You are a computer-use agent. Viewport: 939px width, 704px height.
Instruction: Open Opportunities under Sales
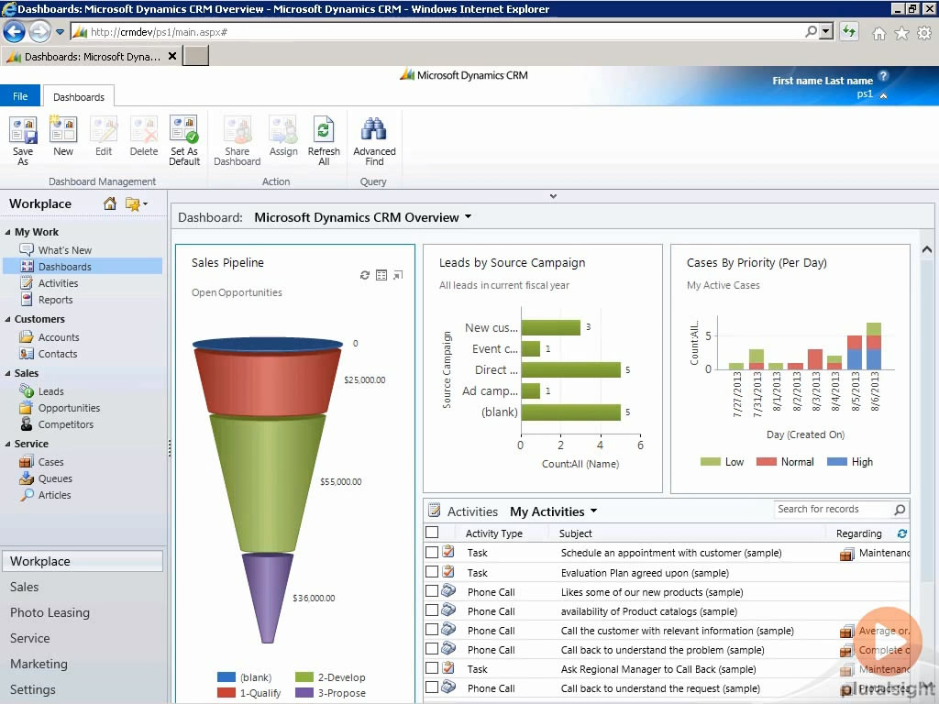69,408
